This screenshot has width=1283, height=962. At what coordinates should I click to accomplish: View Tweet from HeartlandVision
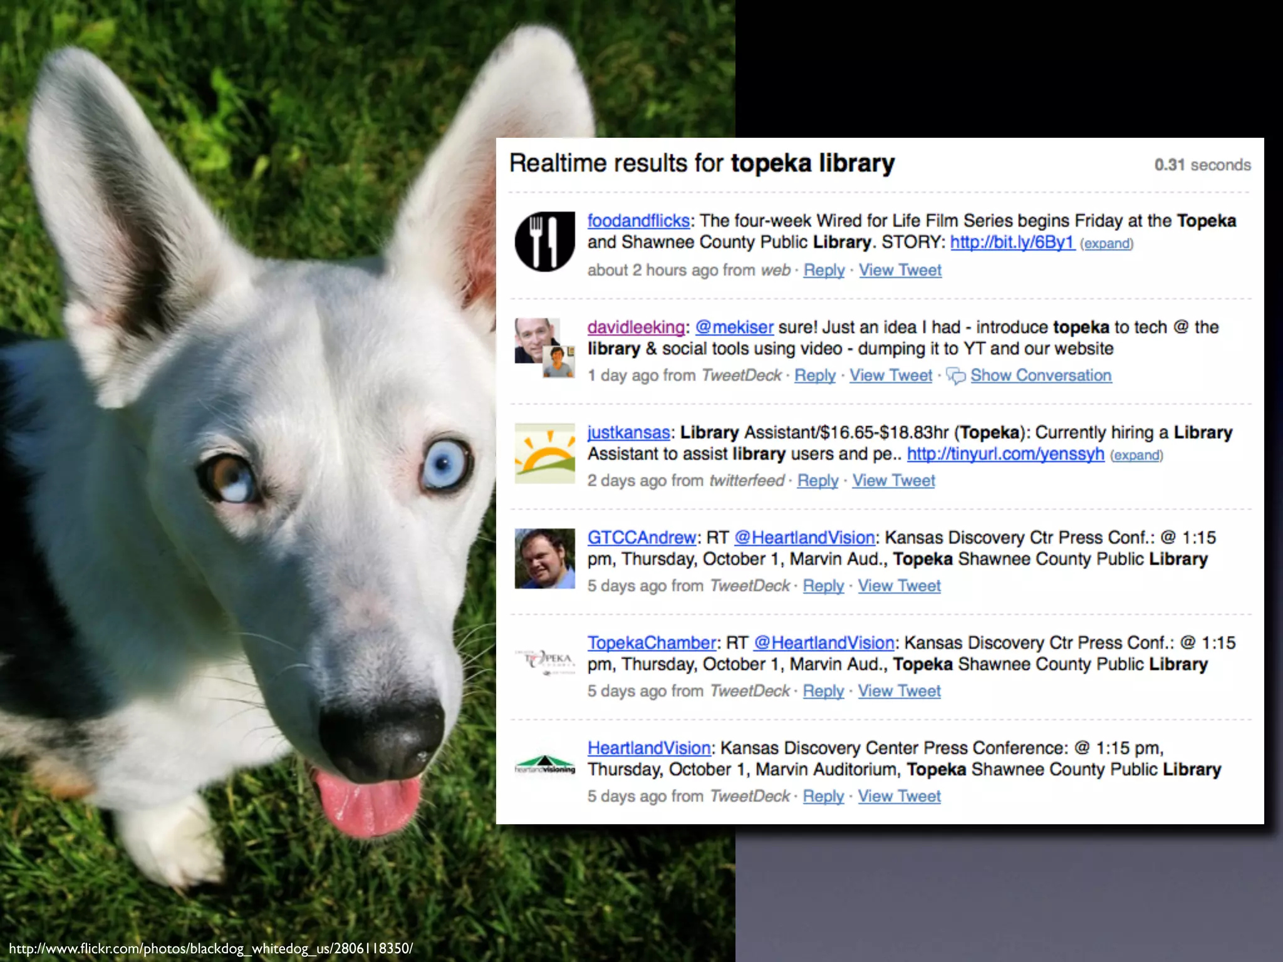[900, 797]
